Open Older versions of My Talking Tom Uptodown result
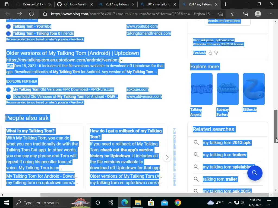Image resolution: width=278 pixels, height=208 pixels. [72, 53]
